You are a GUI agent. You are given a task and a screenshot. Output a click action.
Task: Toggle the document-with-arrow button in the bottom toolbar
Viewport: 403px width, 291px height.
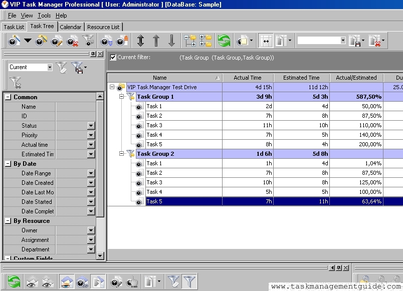tap(98, 281)
